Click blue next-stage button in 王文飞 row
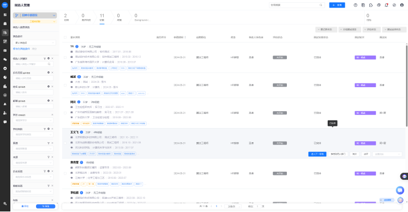This screenshot has height=212, width=408. coord(317,154)
